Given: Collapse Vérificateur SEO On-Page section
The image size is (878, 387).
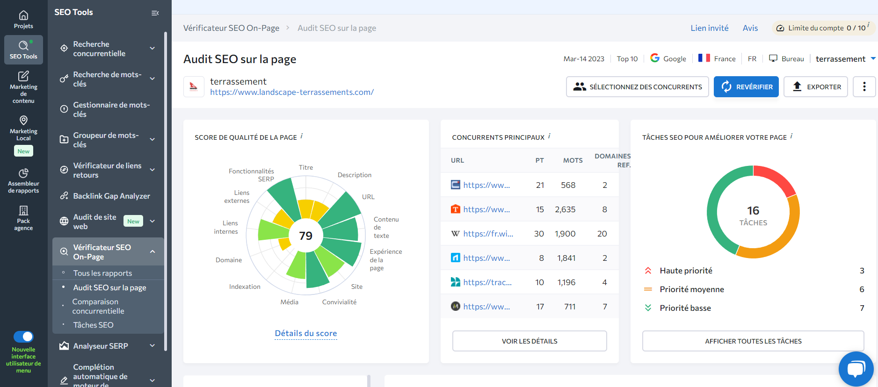Looking at the screenshot, I should click(x=152, y=252).
